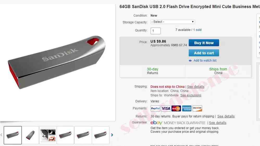Add the flash drive to cart

point(204,53)
